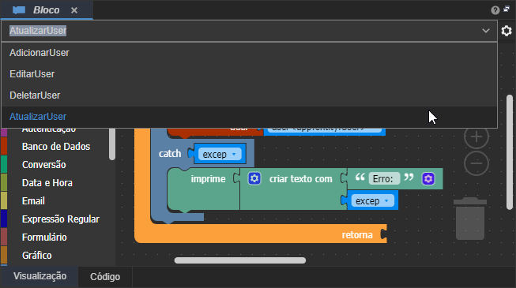Switch to the Visualização tab

coord(40,276)
